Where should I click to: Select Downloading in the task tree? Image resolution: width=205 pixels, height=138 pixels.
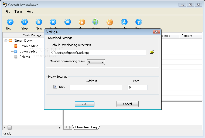point(29,46)
